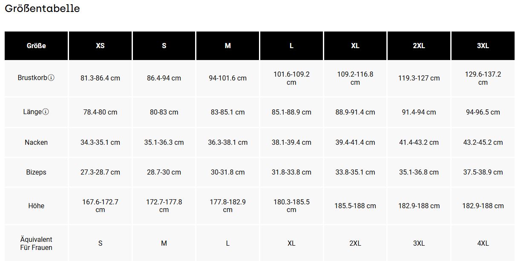Screen dimensions: 518x261
Task: Click the S size column header
Action: 164,46
